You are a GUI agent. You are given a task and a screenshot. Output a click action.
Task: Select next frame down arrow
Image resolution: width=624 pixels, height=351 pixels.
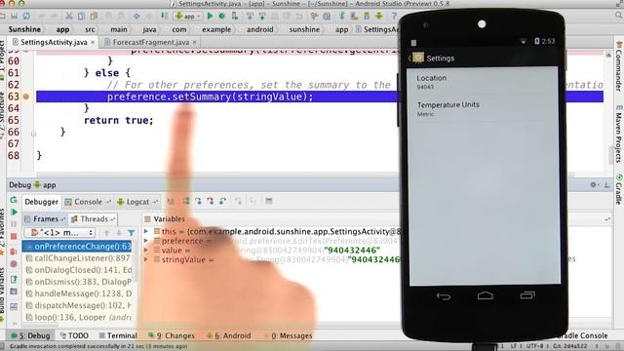(119, 233)
